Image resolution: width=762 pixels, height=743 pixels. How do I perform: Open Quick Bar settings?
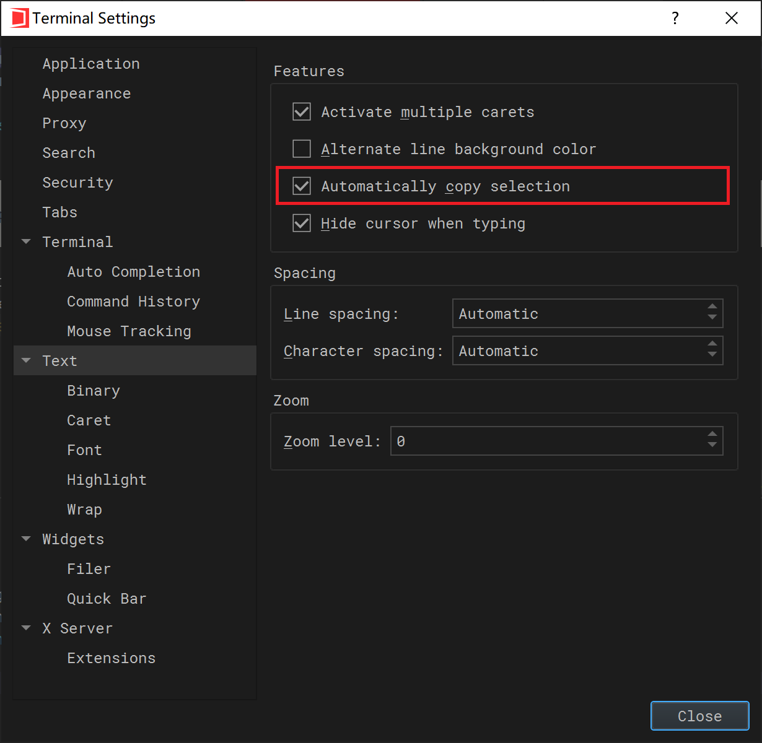107,599
